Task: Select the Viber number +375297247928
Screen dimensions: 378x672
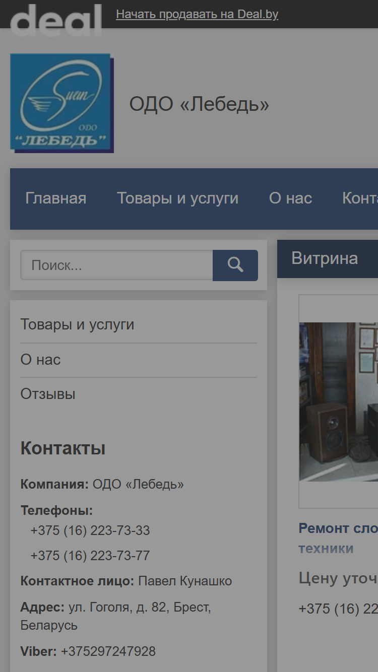Action: click(108, 651)
